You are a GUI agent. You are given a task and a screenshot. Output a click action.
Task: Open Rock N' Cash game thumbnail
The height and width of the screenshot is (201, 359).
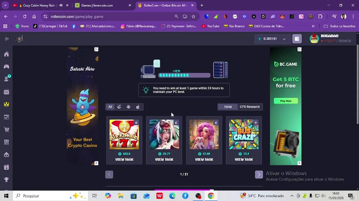(x=124, y=134)
